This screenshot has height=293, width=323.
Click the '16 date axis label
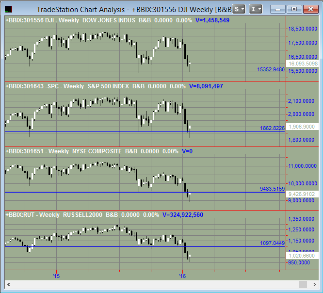click(x=182, y=276)
